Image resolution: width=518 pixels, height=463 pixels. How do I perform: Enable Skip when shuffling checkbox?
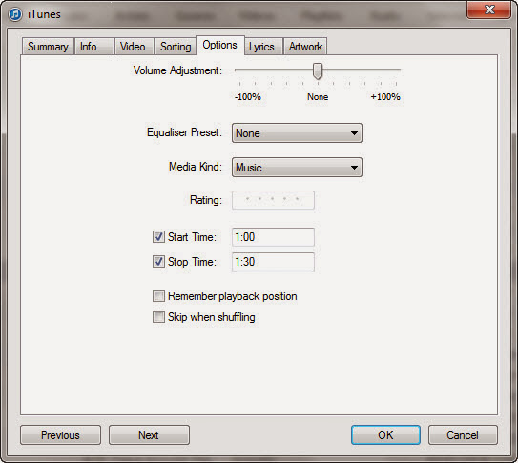[158, 317]
